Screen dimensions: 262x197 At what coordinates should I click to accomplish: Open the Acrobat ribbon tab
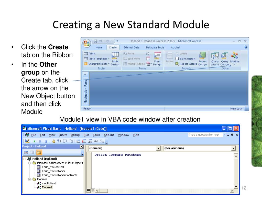(176, 47)
